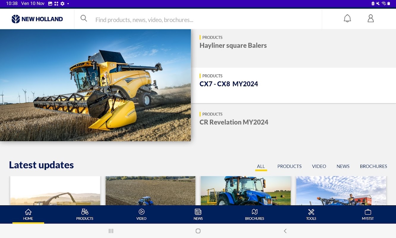
Task: Open CX7 - CX8 MY2024 product
Action: (x=294, y=85)
